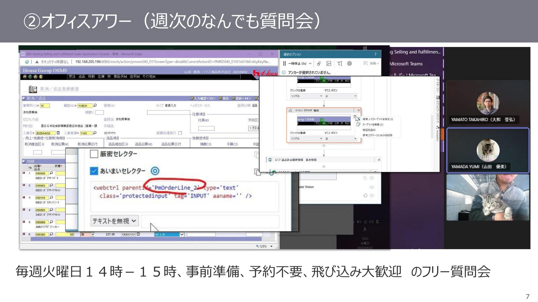Click the customer number 110631 search magnifier

95,105
